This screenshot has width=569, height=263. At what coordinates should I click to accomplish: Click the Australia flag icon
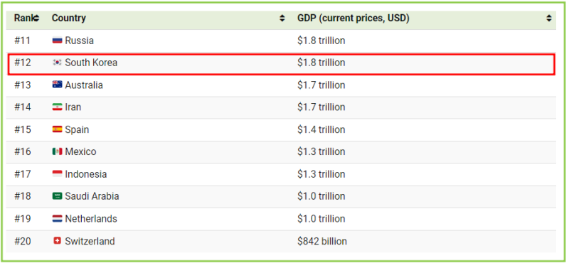(57, 85)
